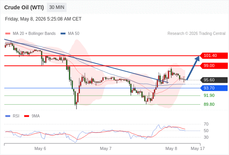Open the Trading Central research credit
This screenshot has height=155, width=229.
(x=196, y=34)
